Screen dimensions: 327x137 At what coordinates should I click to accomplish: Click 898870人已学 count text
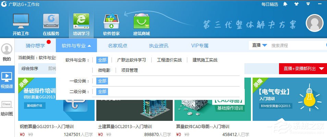click(158, 134)
